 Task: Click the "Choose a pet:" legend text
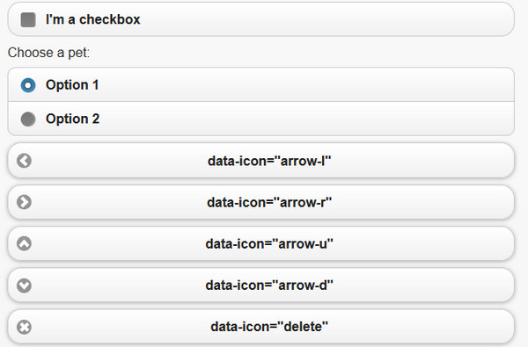pos(48,53)
